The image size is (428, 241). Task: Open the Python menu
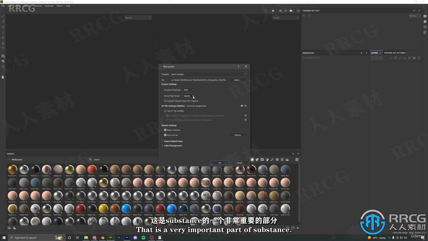point(60,6)
